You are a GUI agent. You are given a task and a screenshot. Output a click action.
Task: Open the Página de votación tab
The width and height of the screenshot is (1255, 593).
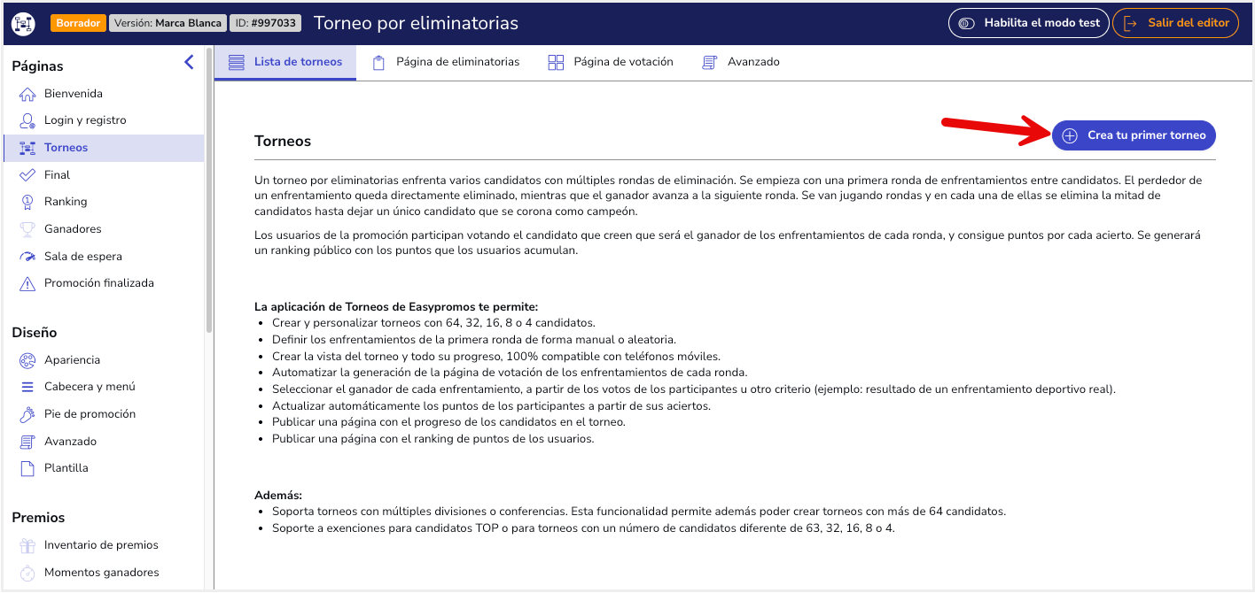pyautogui.click(x=611, y=62)
